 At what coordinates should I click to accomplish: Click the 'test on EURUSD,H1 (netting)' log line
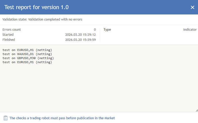(27, 50)
